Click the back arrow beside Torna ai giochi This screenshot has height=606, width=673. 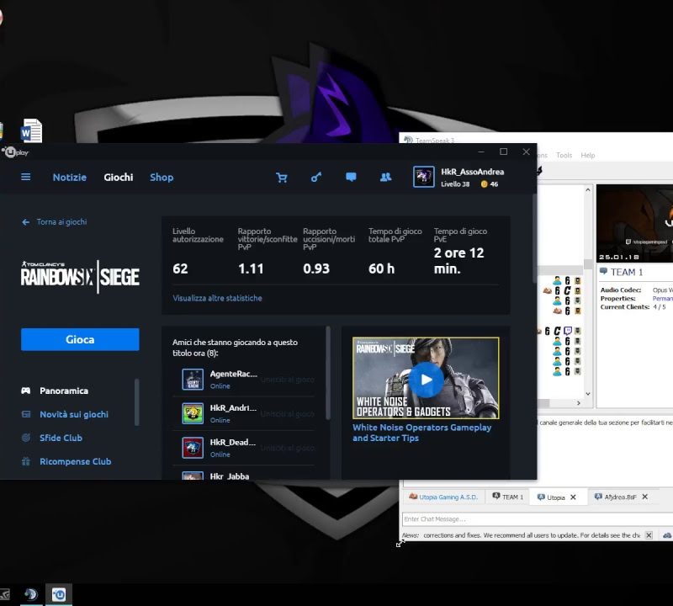tap(26, 222)
